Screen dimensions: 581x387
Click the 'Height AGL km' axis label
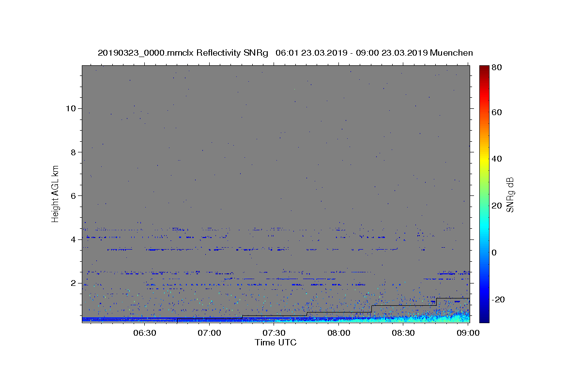click(x=55, y=193)
